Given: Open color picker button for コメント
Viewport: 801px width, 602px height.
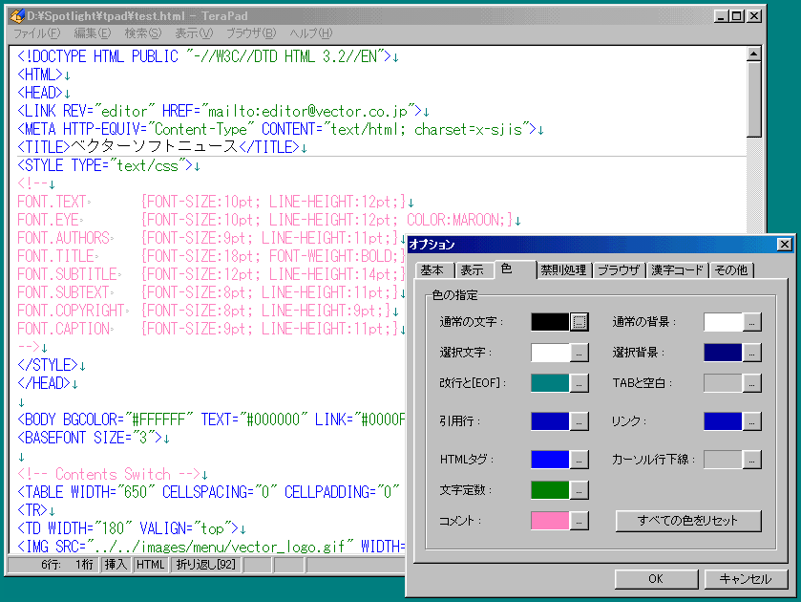Looking at the screenshot, I should (x=579, y=521).
